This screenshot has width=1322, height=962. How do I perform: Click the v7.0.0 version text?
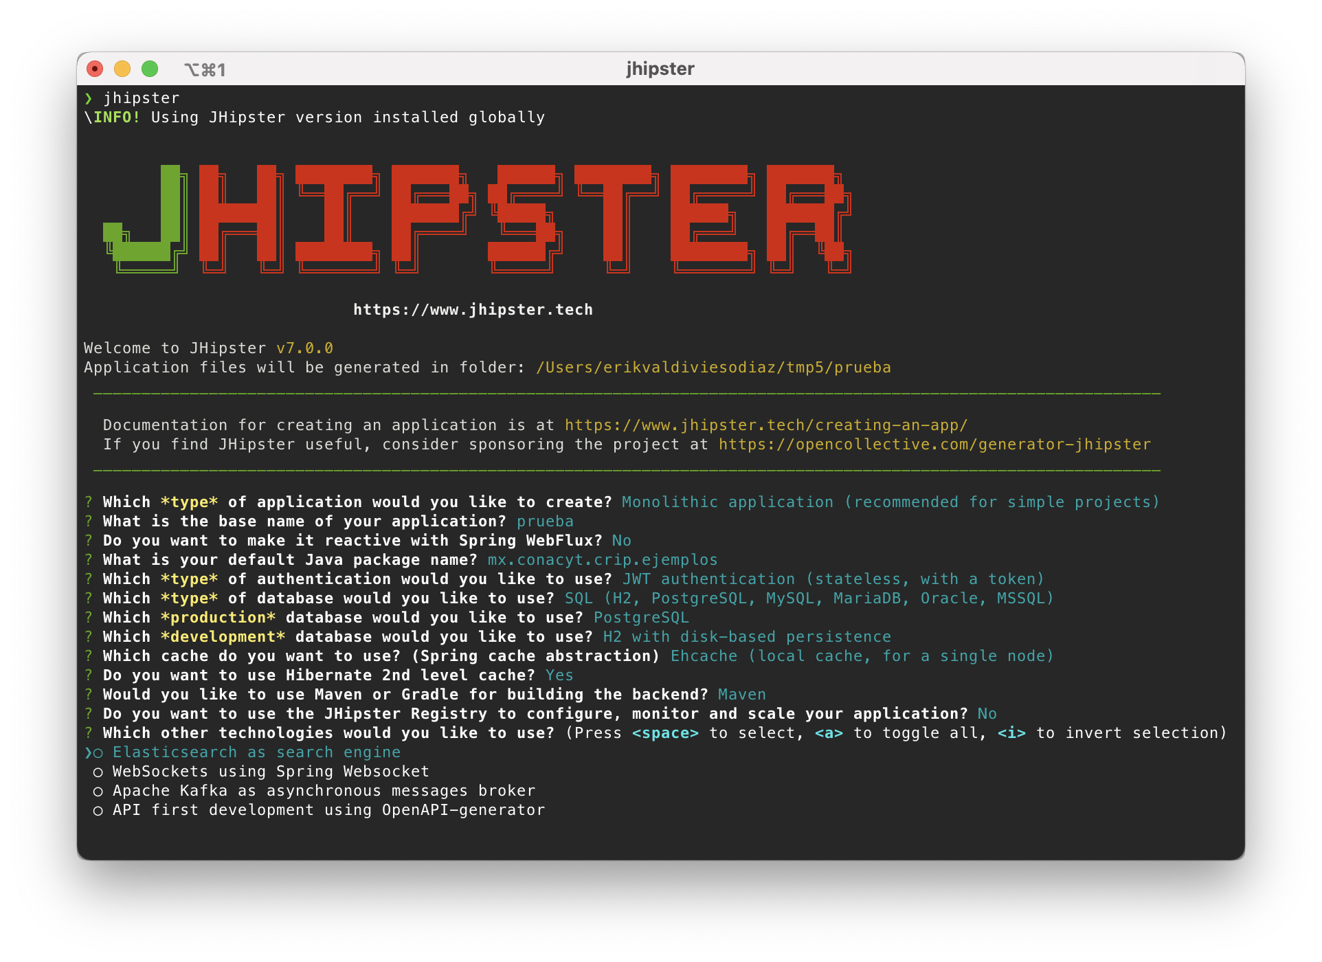pos(304,348)
